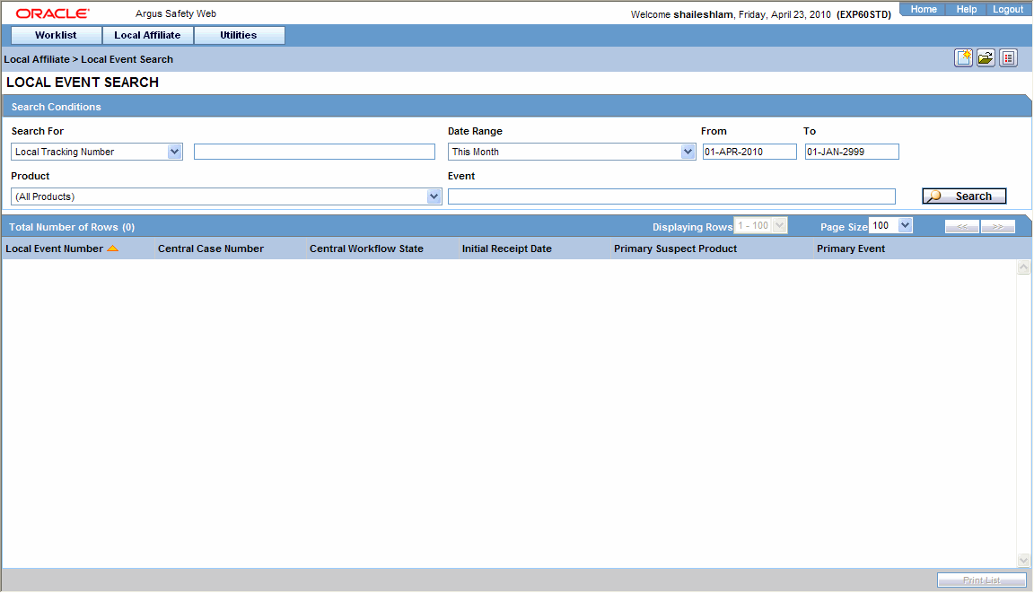Click the Home button
This screenshot has width=1034, height=593.
(x=923, y=9)
